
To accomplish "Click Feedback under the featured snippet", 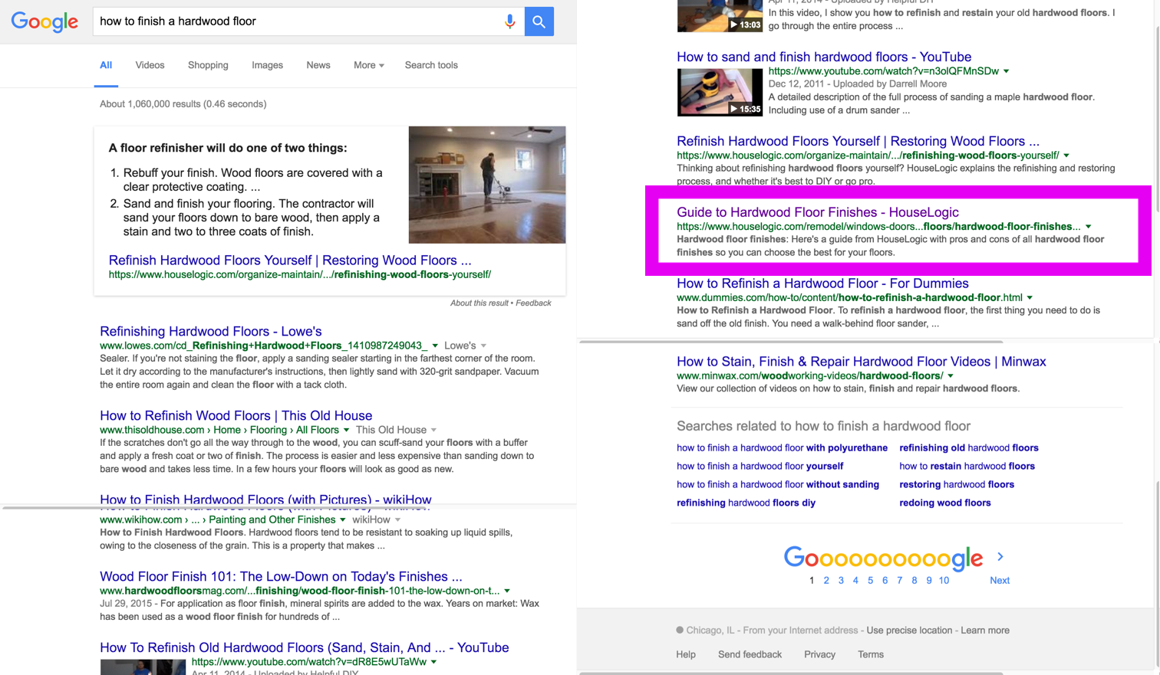I will point(533,303).
